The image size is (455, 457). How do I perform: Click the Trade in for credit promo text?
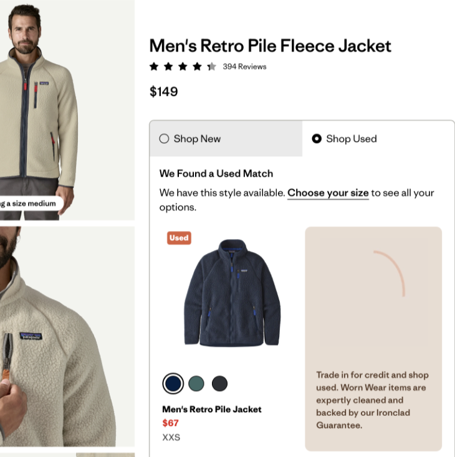[372, 400]
